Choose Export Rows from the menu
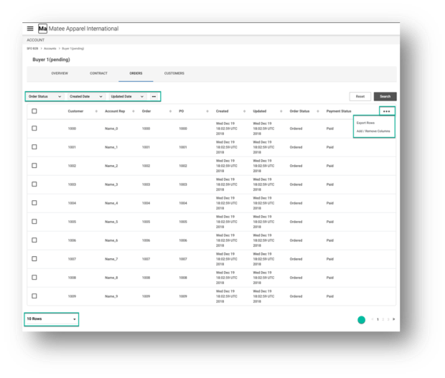 pos(365,123)
